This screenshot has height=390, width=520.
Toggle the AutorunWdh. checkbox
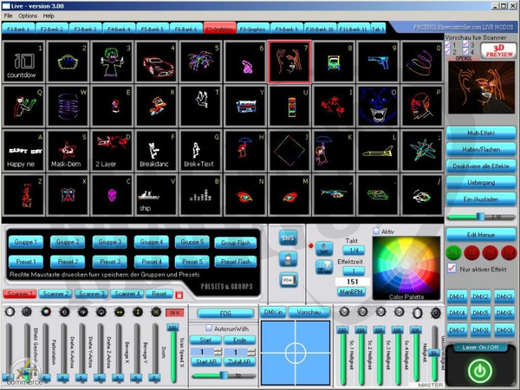208,328
